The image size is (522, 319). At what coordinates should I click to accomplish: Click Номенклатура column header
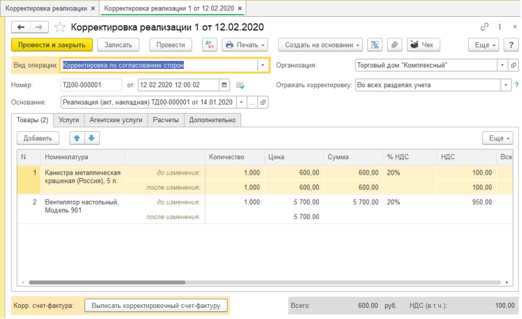[x=83, y=157]
